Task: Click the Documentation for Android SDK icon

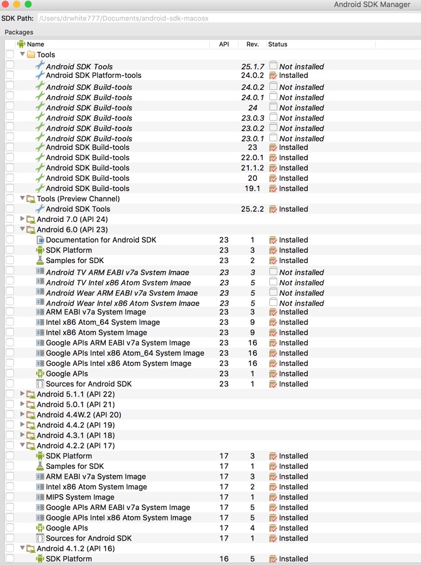Action: pos(41,240)
